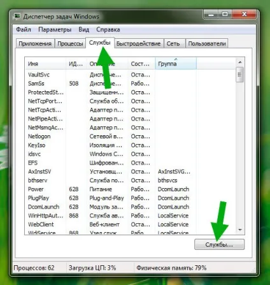Close the Task Manager window

point(244,15)
